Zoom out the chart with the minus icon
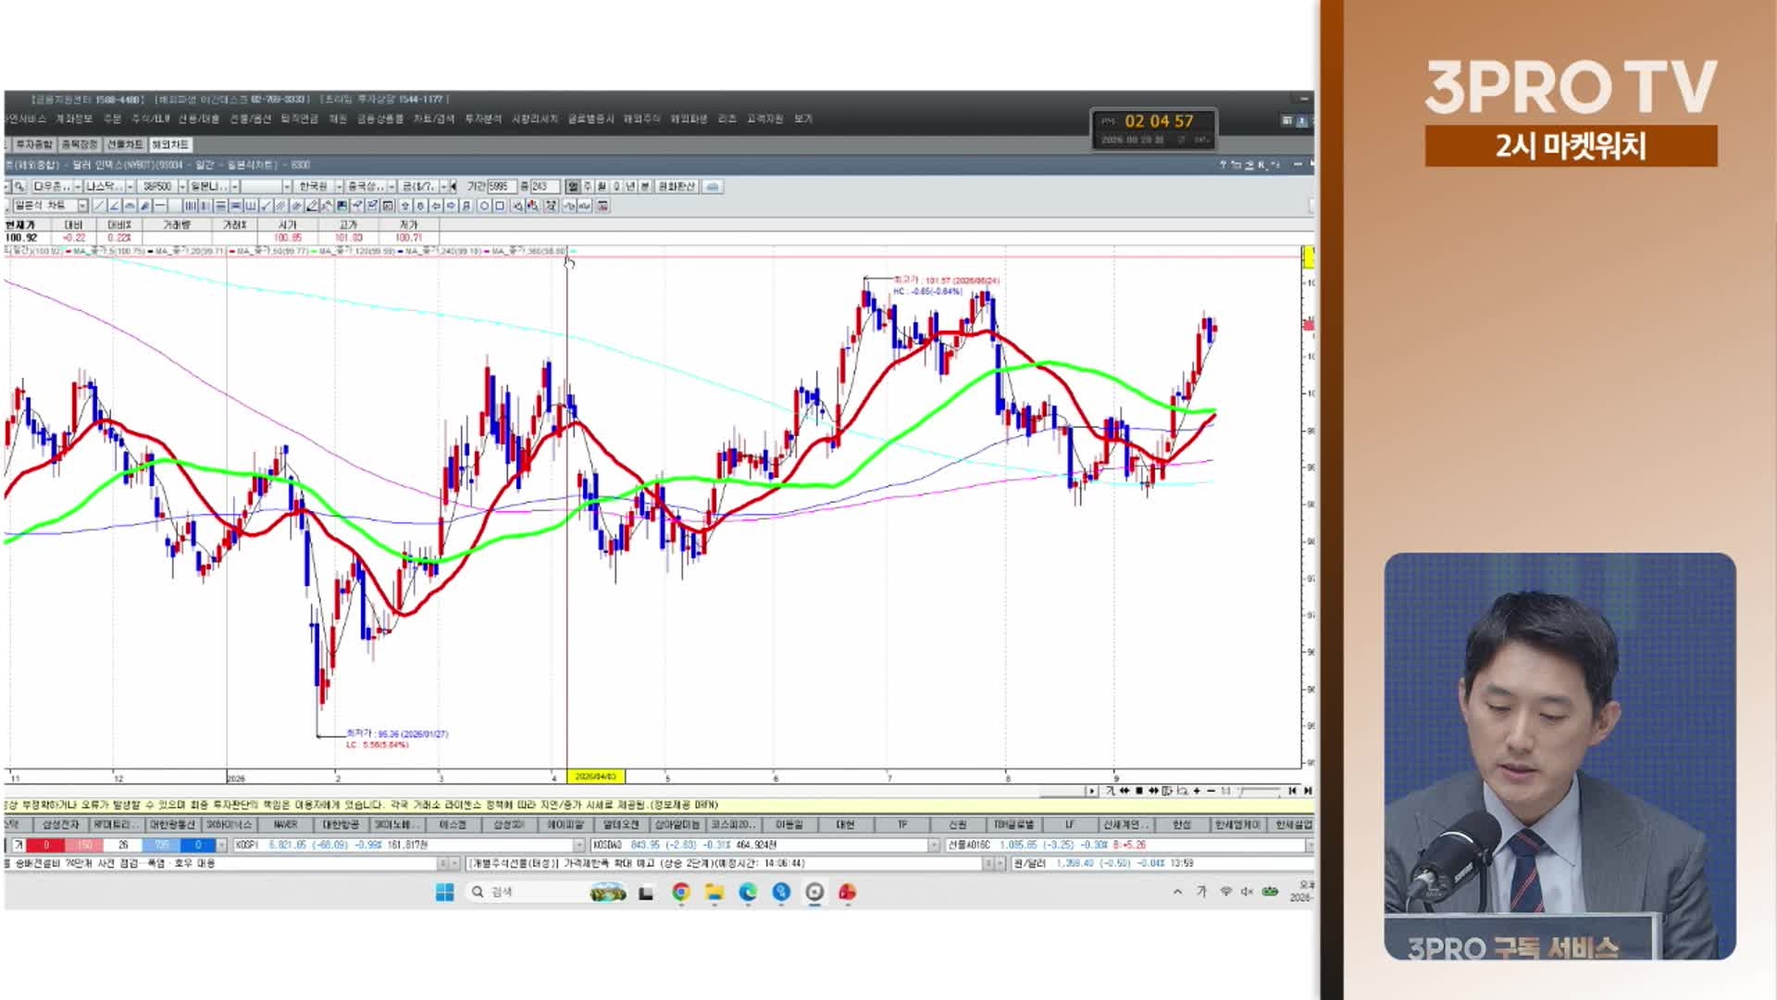This screenshot has height=1000, width=1777. 1211,791
